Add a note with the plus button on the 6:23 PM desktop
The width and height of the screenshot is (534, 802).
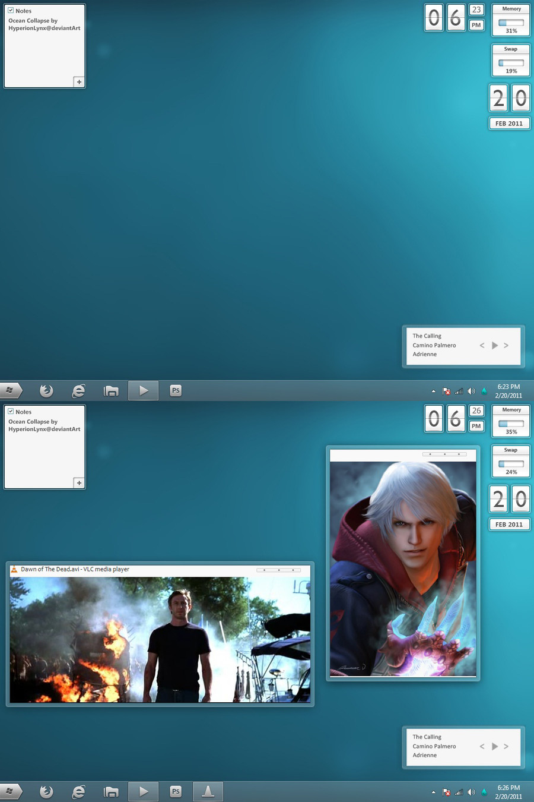[79, 82]
